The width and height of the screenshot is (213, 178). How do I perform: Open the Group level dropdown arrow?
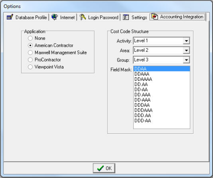click(x=186, y=60)
